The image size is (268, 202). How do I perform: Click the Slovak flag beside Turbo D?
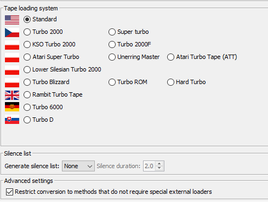[12, 120]
